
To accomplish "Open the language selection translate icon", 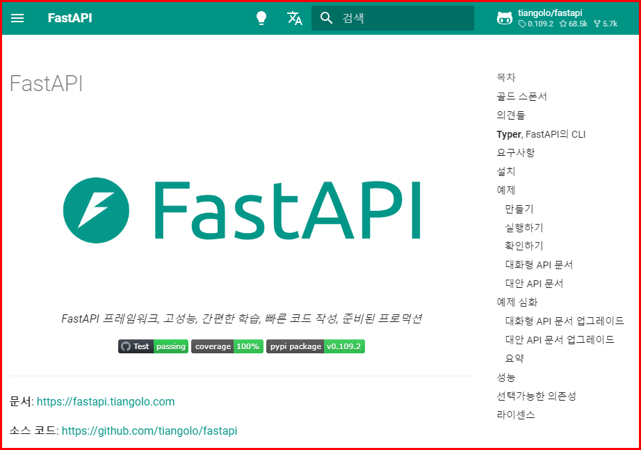I will coord(294,18).
